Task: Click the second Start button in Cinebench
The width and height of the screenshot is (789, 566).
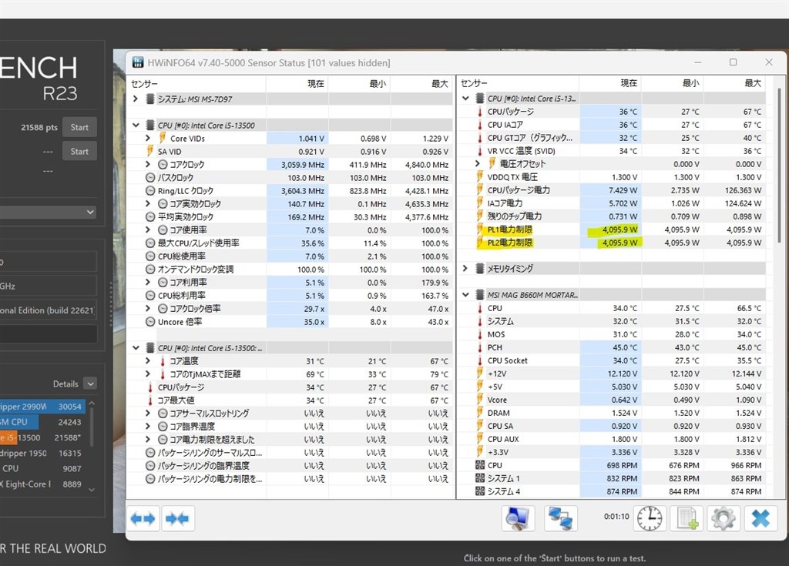Action: pos(79,152)
